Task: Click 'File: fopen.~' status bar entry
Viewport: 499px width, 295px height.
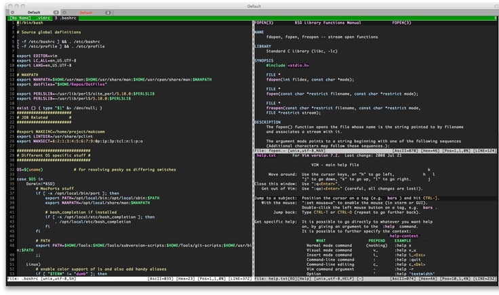Action: tap(269, 151)
